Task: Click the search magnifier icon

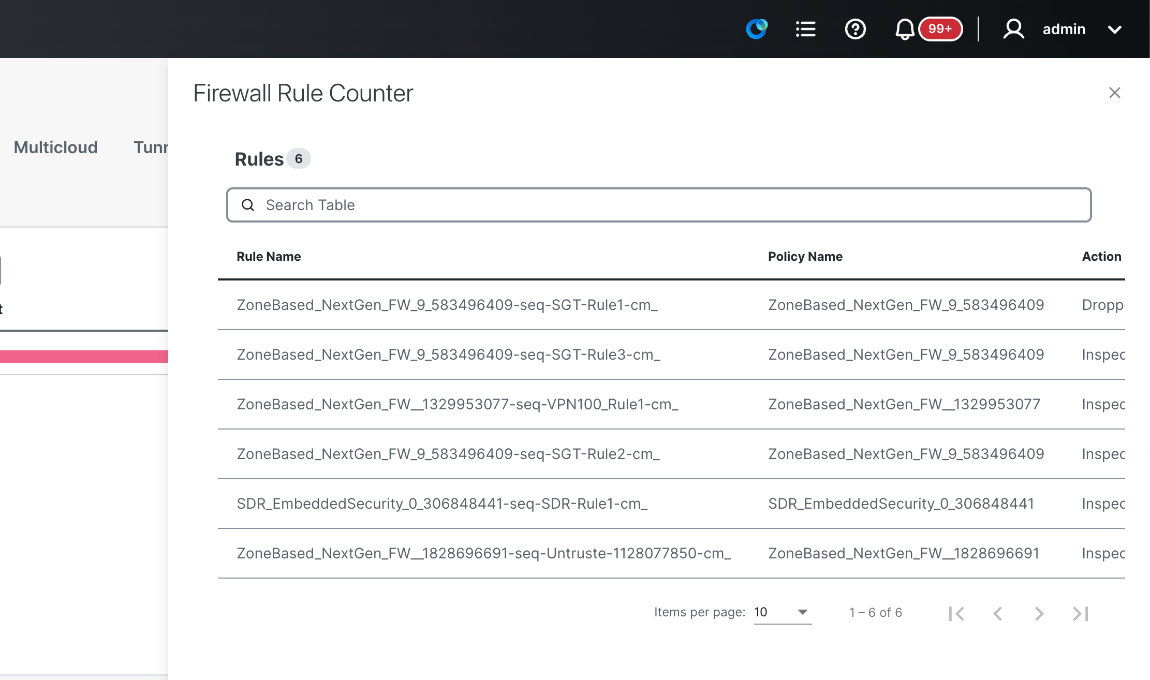Action: tap(248, 205)
